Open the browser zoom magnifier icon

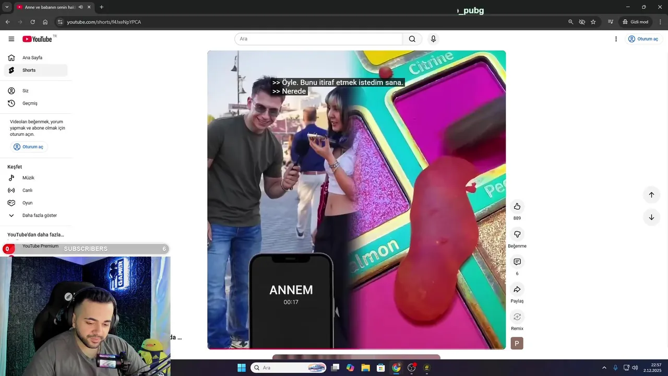(x=570, y=22)
